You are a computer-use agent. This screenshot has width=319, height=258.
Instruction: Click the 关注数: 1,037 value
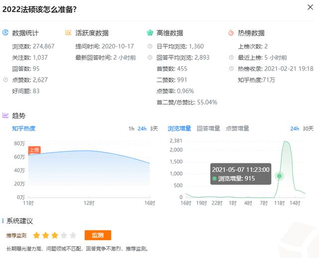click(x=30, y=58)
